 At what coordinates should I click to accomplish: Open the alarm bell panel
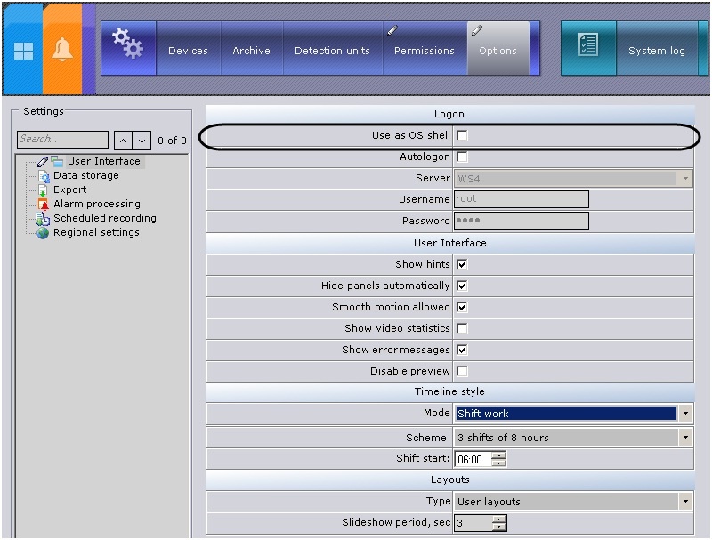pyautogui.click(x=61, y=51)
